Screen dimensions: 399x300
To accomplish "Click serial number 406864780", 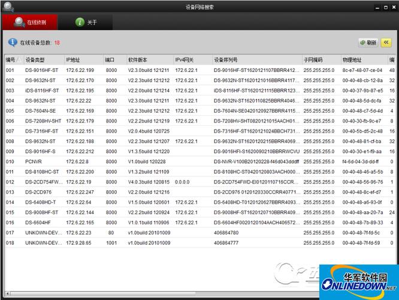I will point(226,233).
